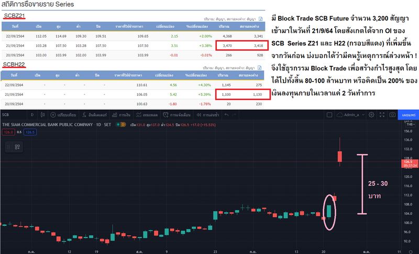Click the drag handle of floating widget bar
Image resolution: width=419 pixels, height=254 pixels.
[x=9, y=147]
